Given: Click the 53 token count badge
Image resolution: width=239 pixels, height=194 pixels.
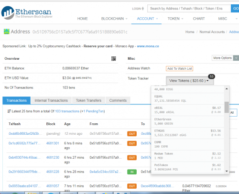Looking at the screenshot, I should (211, 76).
